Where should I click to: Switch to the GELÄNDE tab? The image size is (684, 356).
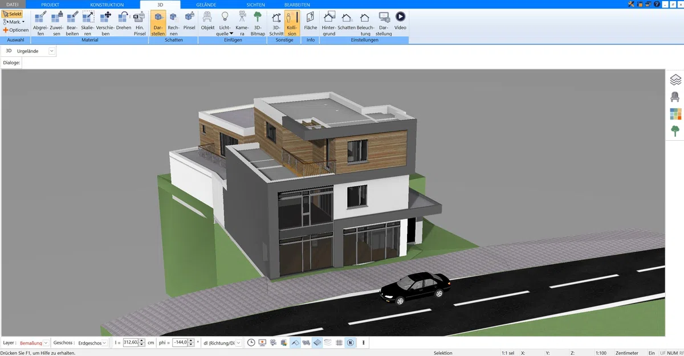pyautogui.click(x=206, y=5)
